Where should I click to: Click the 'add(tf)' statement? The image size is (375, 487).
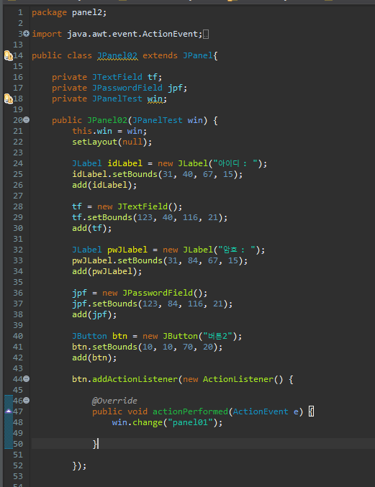(92, 228)
